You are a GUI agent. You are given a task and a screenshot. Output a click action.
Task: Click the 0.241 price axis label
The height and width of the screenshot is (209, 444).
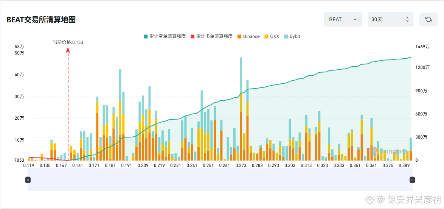pyautogui.click(x=192, y=165)
